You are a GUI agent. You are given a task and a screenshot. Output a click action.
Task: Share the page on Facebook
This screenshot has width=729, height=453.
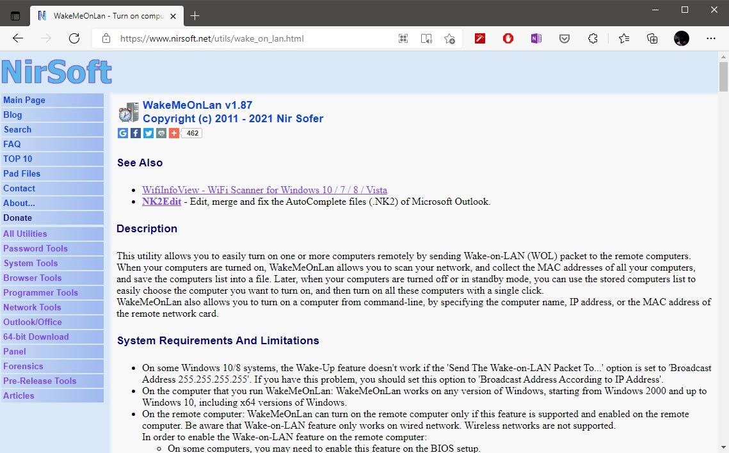135,132
